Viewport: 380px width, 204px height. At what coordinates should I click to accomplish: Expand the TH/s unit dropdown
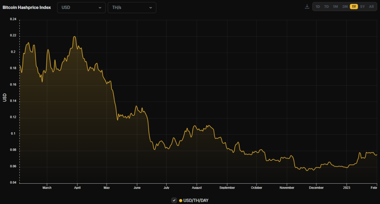[x=132, y=7]
